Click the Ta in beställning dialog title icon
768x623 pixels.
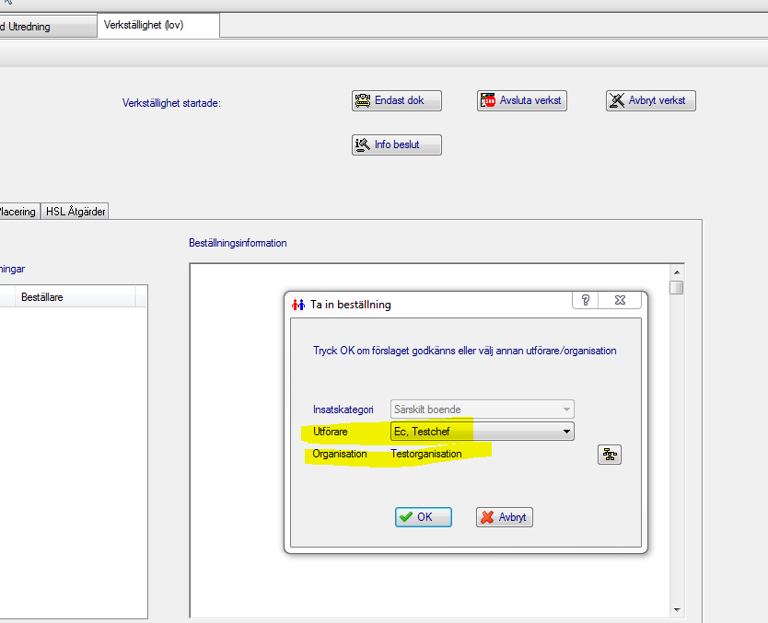(297, 305)
